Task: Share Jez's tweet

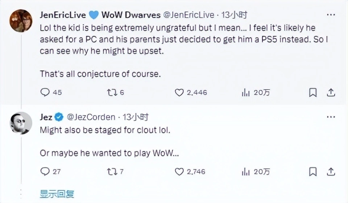Action: coord(331,172)
